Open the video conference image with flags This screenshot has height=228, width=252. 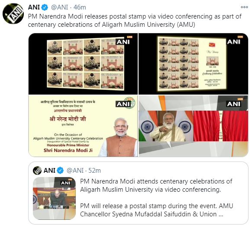click(x=194, y=126)
